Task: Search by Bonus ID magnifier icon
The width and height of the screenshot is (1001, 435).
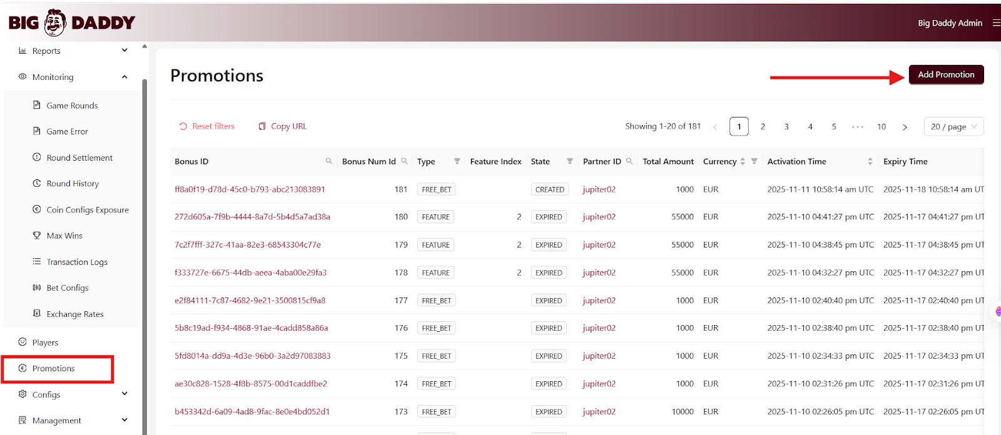Action: (329, 161)
